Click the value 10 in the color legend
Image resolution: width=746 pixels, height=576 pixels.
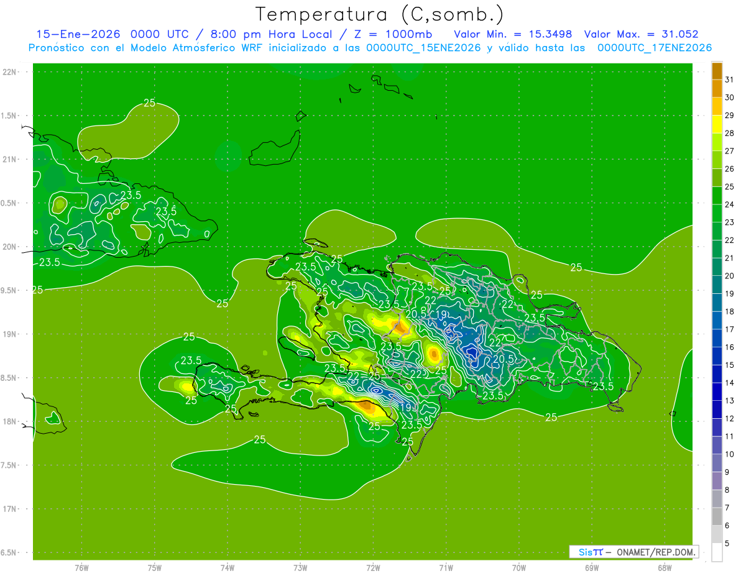point(729,455)
